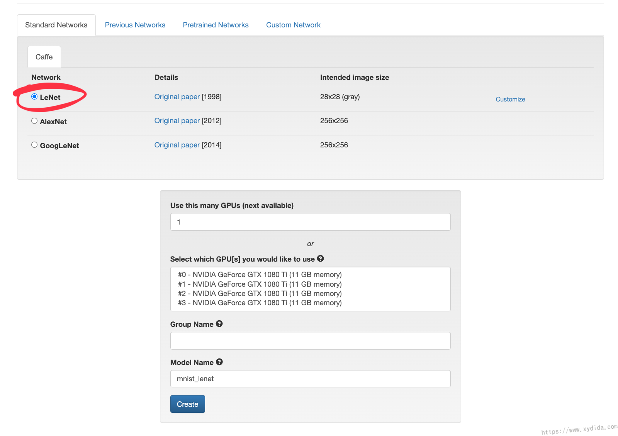Show help for Model Name
The height and width of the screenshot is (436, 618).
(219, 362)
